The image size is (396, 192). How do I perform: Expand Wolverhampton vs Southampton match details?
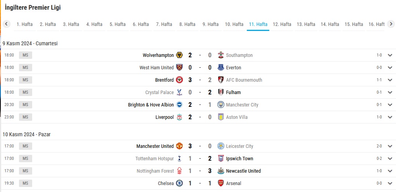tap(390, 55)
